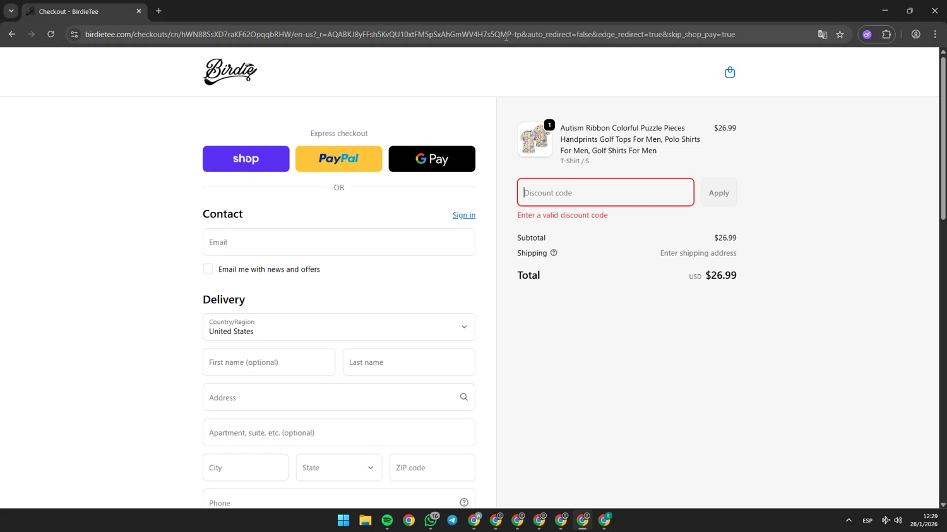Viewport: 947px width, 532px height.
Task: Expand the Country/Region dropdown
Action: pos(339,327)
